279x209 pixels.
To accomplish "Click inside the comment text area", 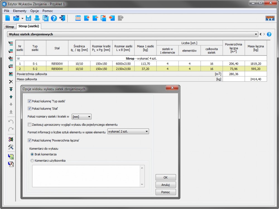I will (86, 176).
